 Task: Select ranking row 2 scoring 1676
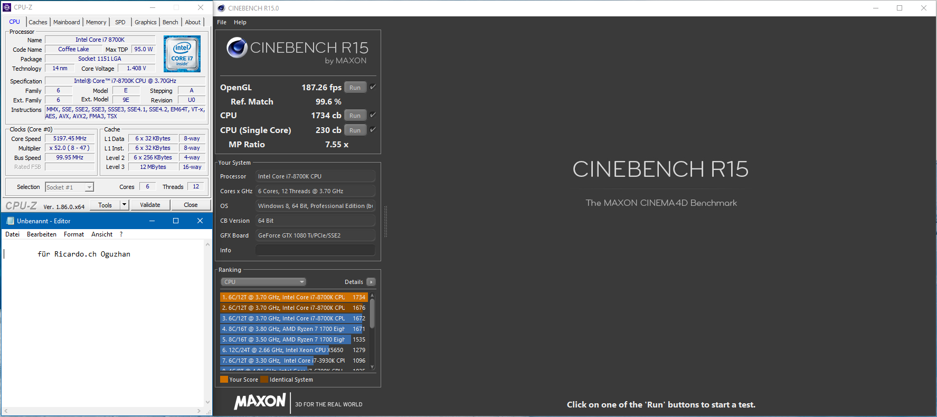click(294, 308)
